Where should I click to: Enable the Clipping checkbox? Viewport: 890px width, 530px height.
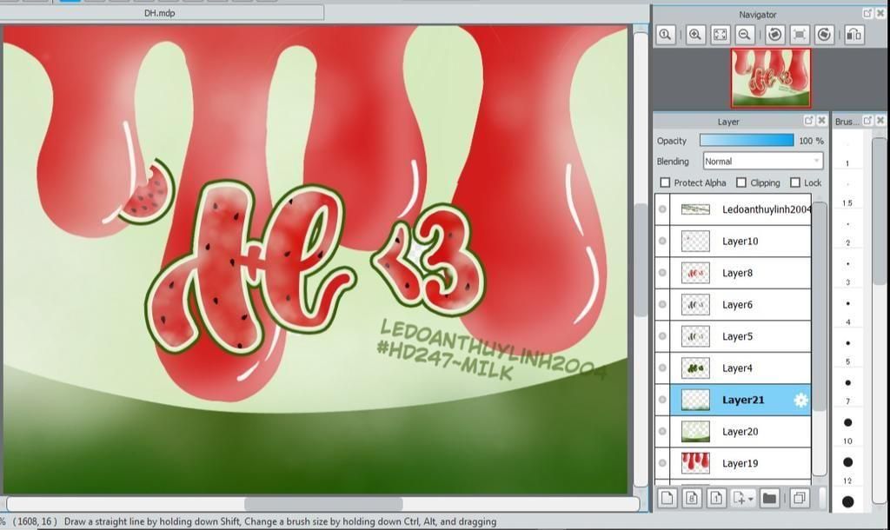pyautogui.click(x=741, y=182)
